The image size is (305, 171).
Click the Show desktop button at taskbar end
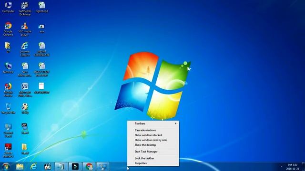(x=303, y=167)
